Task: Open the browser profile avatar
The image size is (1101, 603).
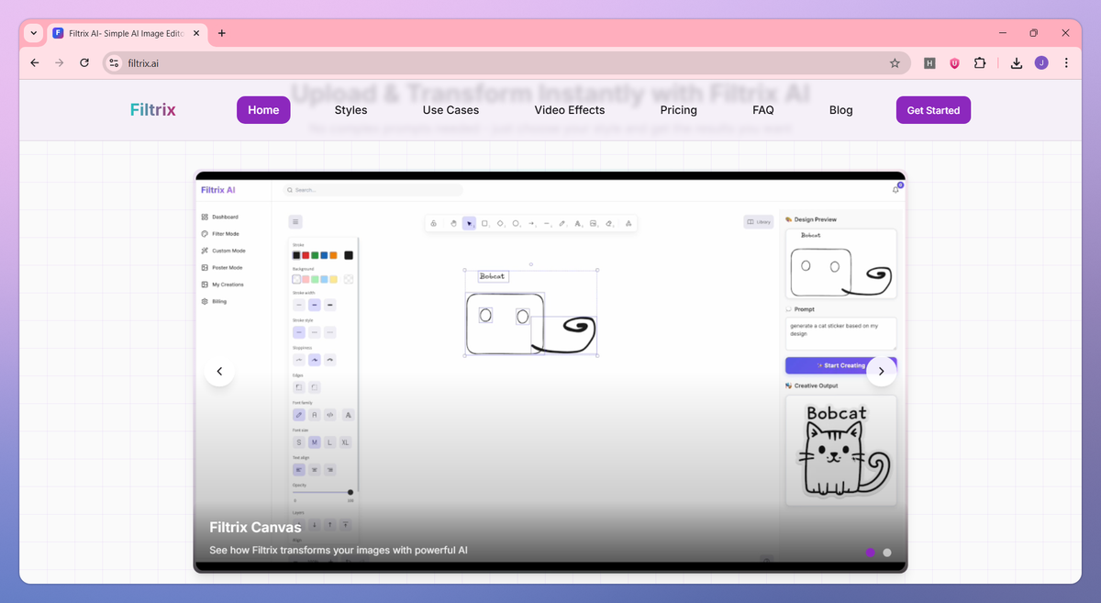Action: [x=1041, y=63]
